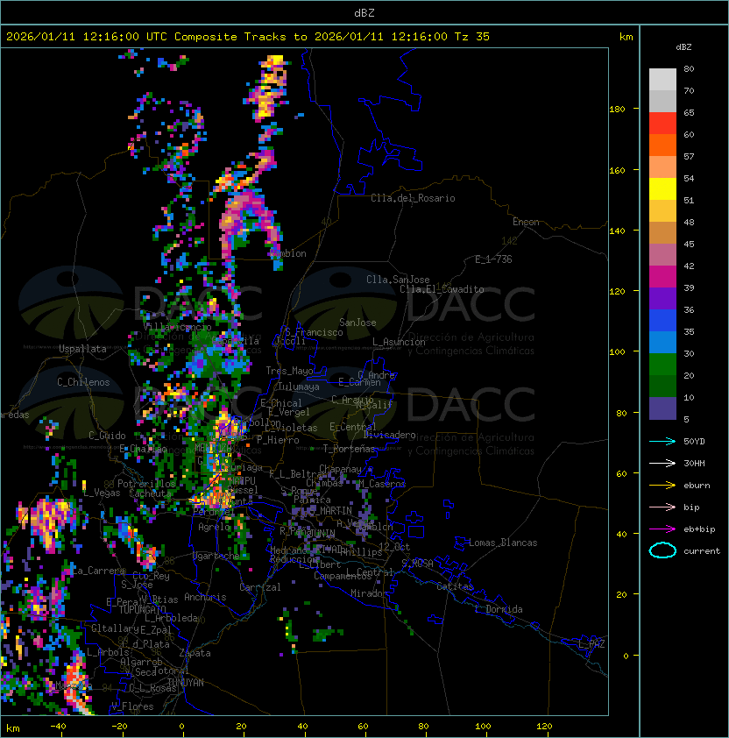Screen dimensions: 729x738
Task: Select the purple 36-39 dBZ legend swatch
Action: (662, 299)
